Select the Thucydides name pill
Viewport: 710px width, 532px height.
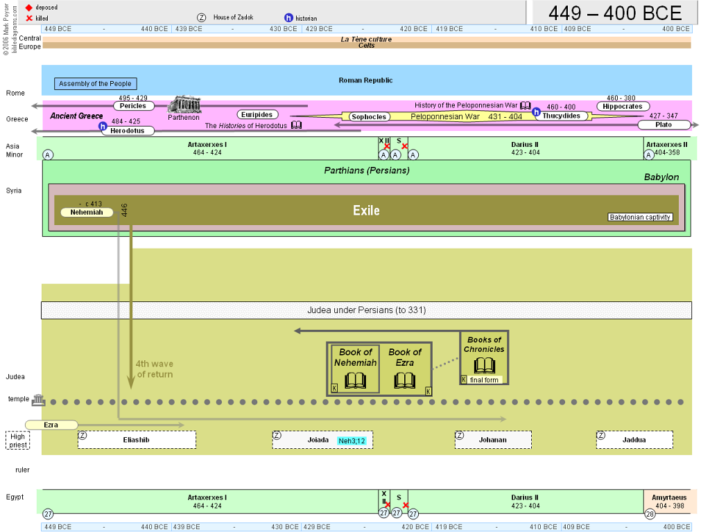point(562,116)
